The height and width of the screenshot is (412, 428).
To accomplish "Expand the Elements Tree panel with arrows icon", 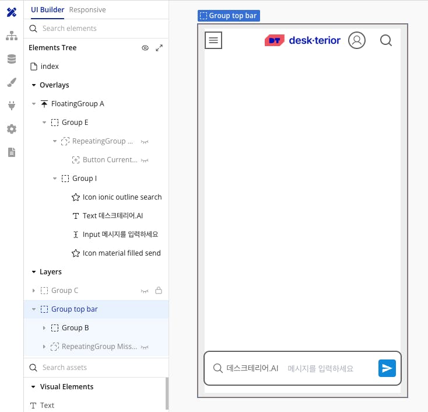I will 159,48.
